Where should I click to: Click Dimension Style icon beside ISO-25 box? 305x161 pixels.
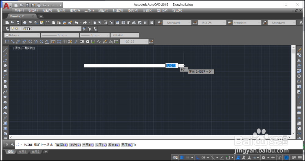(x=195, y=23)
